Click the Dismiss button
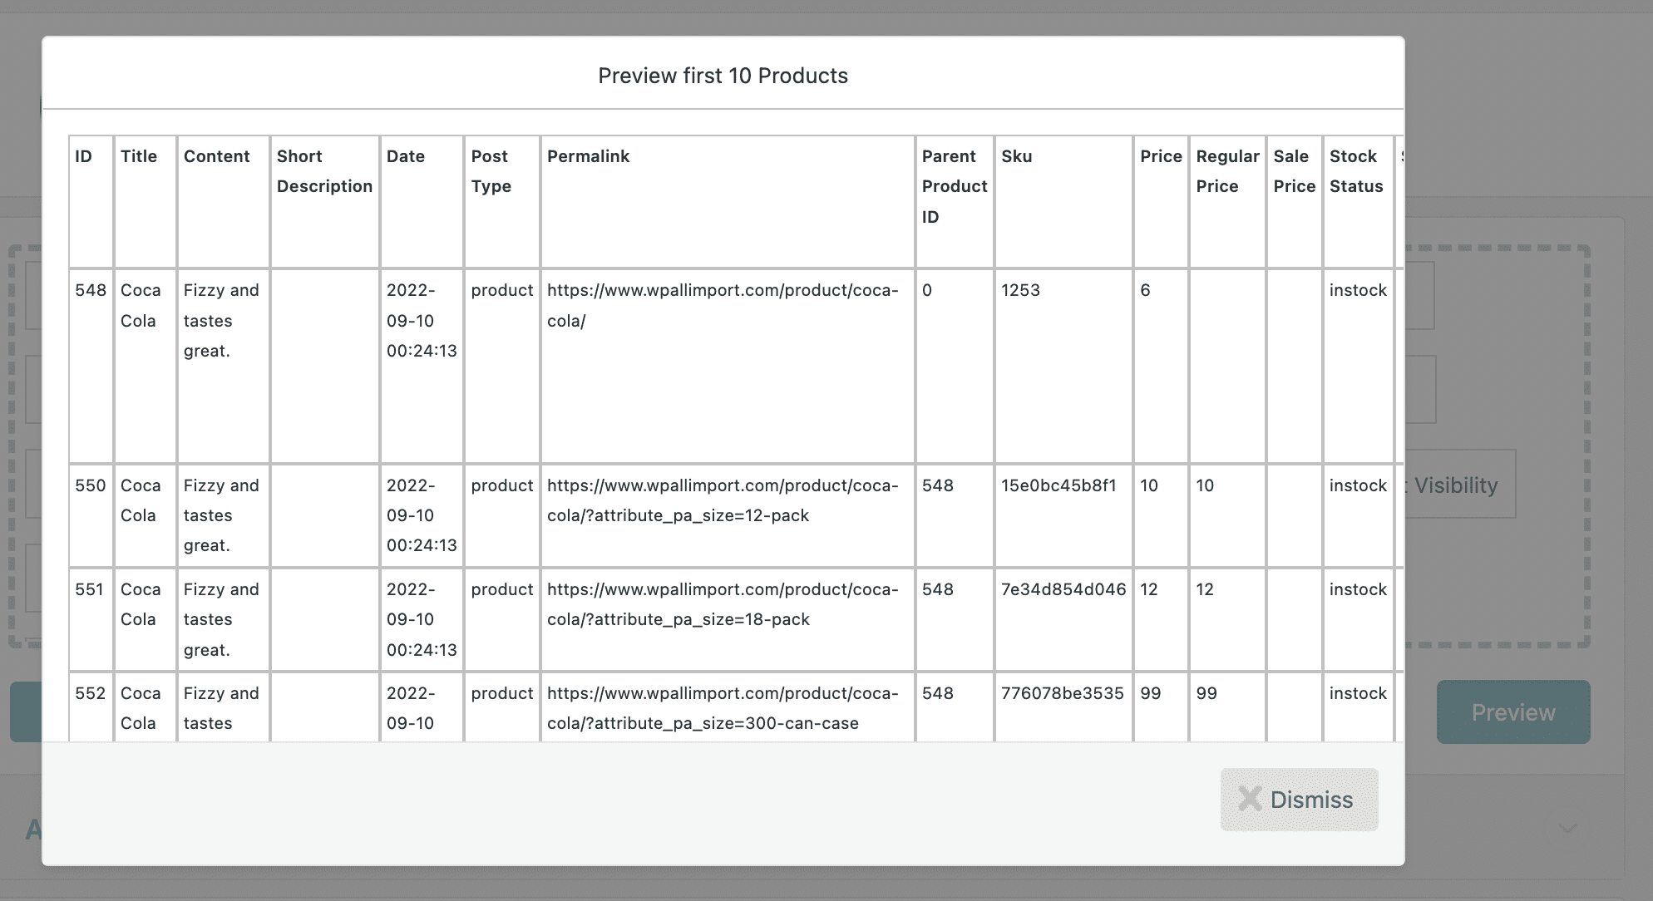1653x901 pixels. click(x=1299, y=800)
